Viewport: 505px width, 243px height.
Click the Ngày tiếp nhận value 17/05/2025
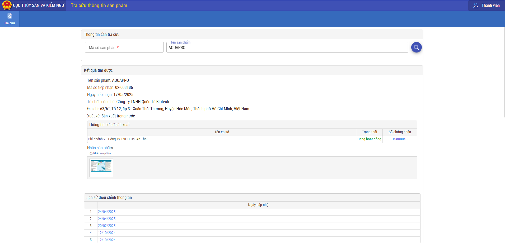[123, 94]
